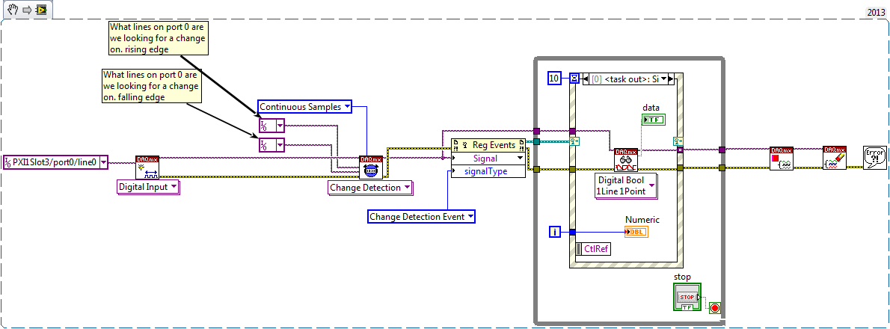890x329 pixels.
Task: Open the rising edge lines channel constant dropdown
Action: (x=279, y=126)
